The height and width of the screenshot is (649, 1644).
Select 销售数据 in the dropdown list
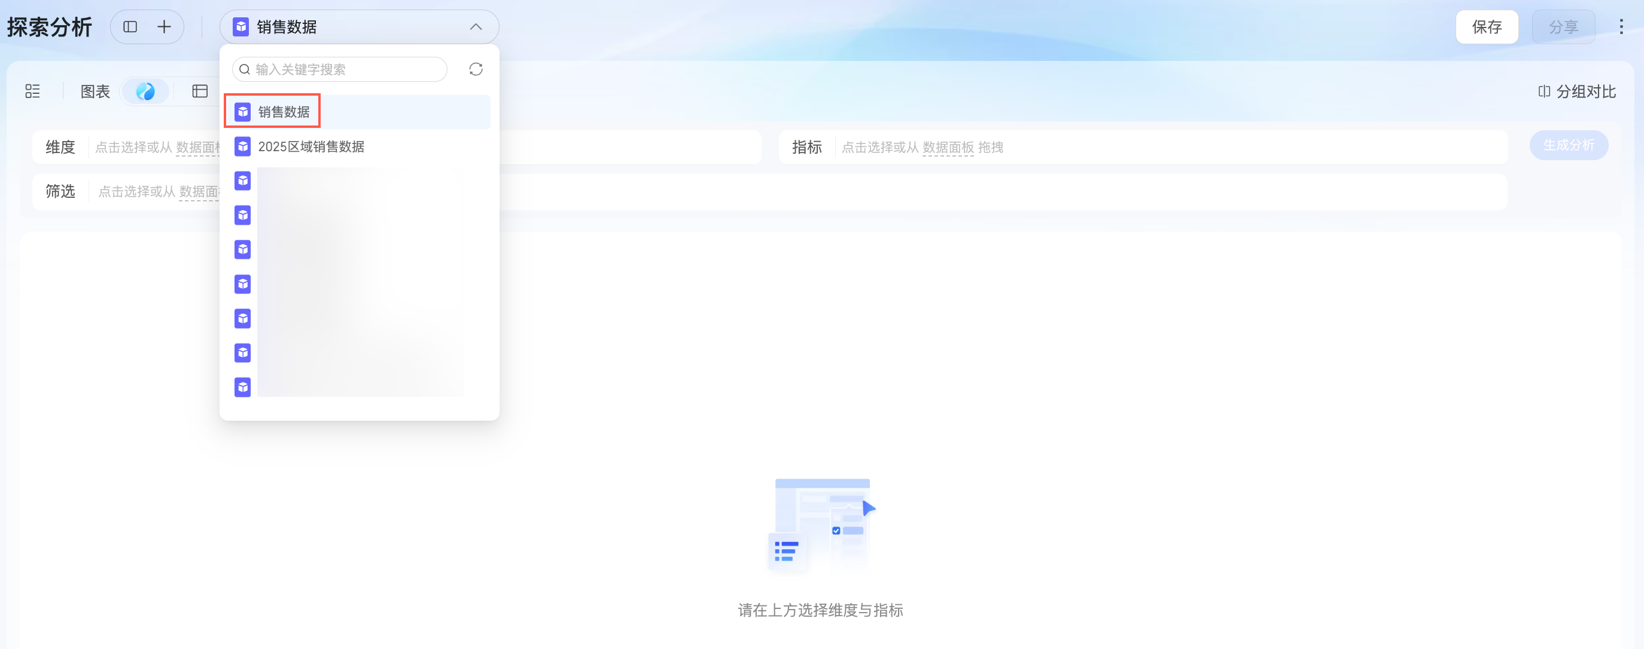click(x=284, y=112)
